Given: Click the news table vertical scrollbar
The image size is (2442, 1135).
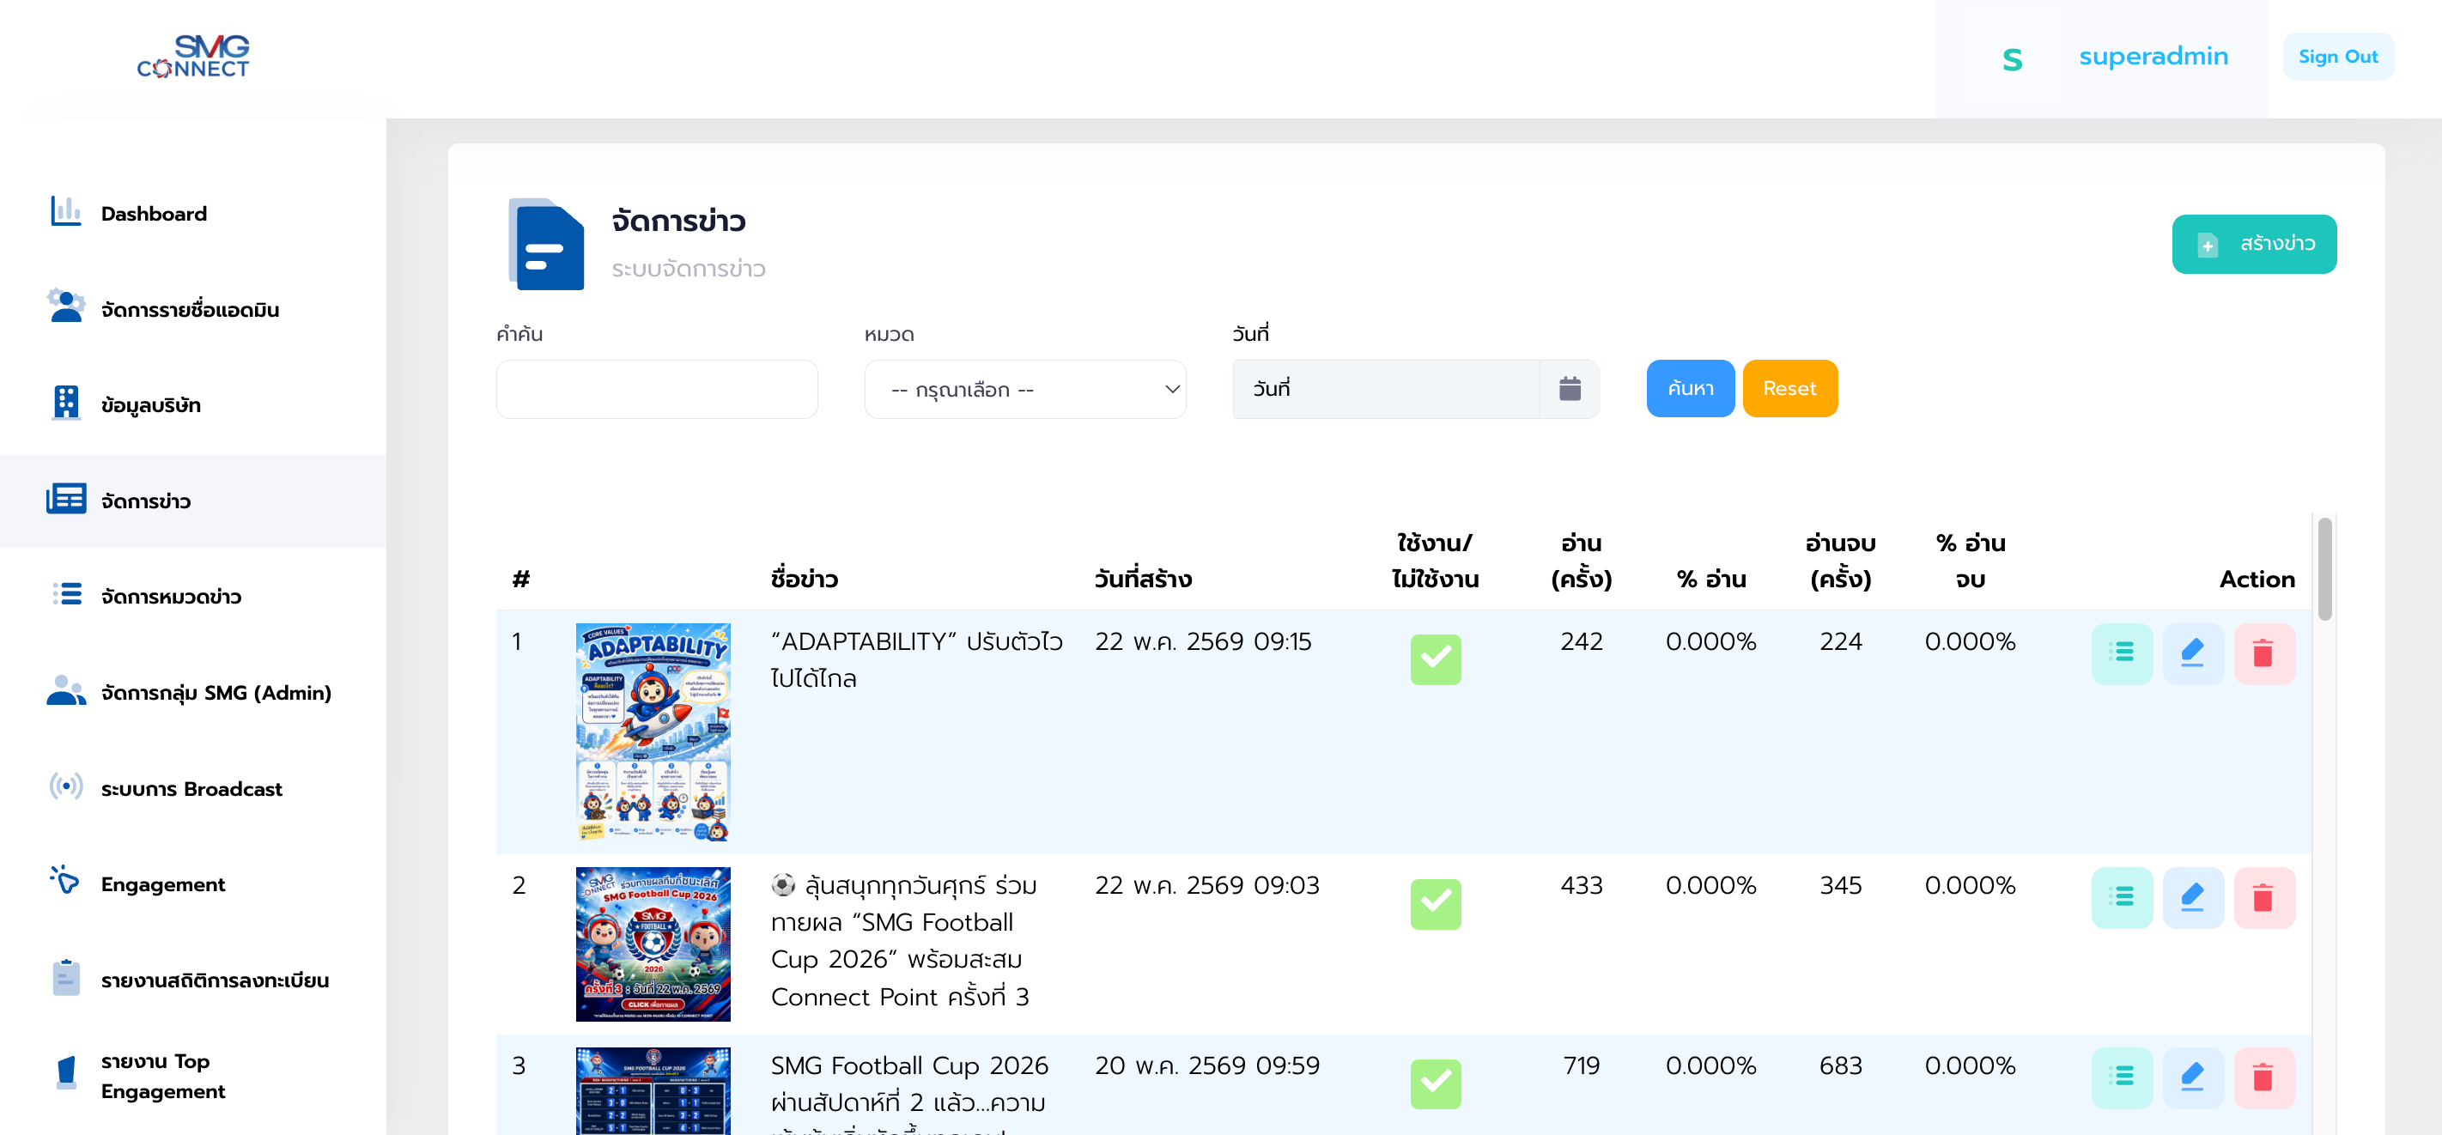Looking at the screenshot, I should point(2324,569).
